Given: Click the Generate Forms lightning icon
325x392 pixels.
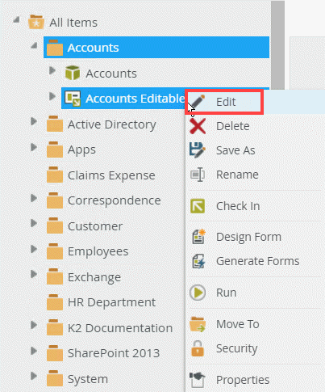Looking at the screenshot, I should coord(198,261).
